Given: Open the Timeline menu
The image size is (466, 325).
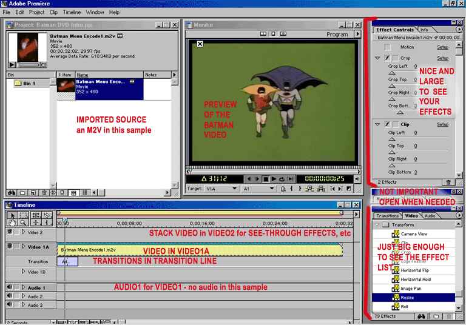Looking at the screenshot, I should coord(72,12).
